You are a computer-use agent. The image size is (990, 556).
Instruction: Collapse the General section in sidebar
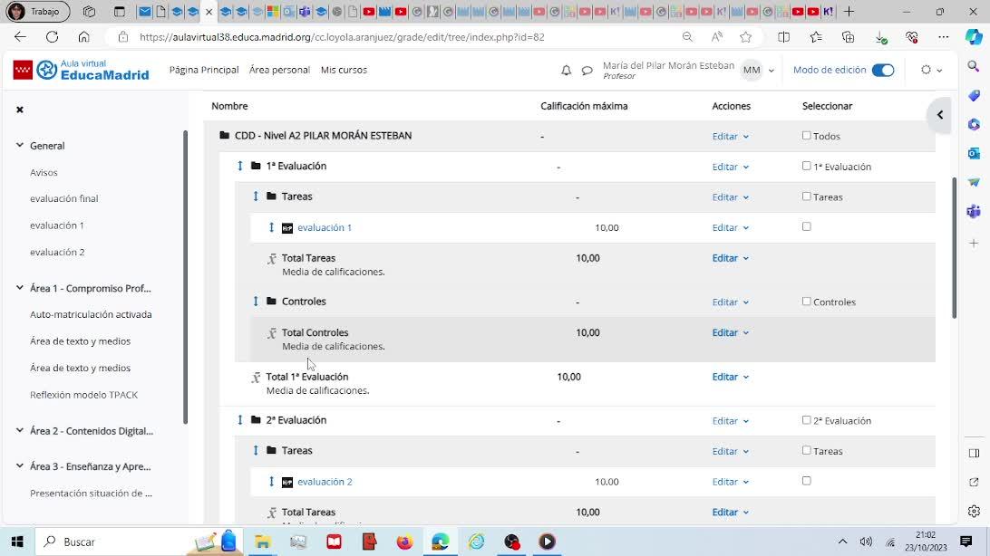click(20, 145)
